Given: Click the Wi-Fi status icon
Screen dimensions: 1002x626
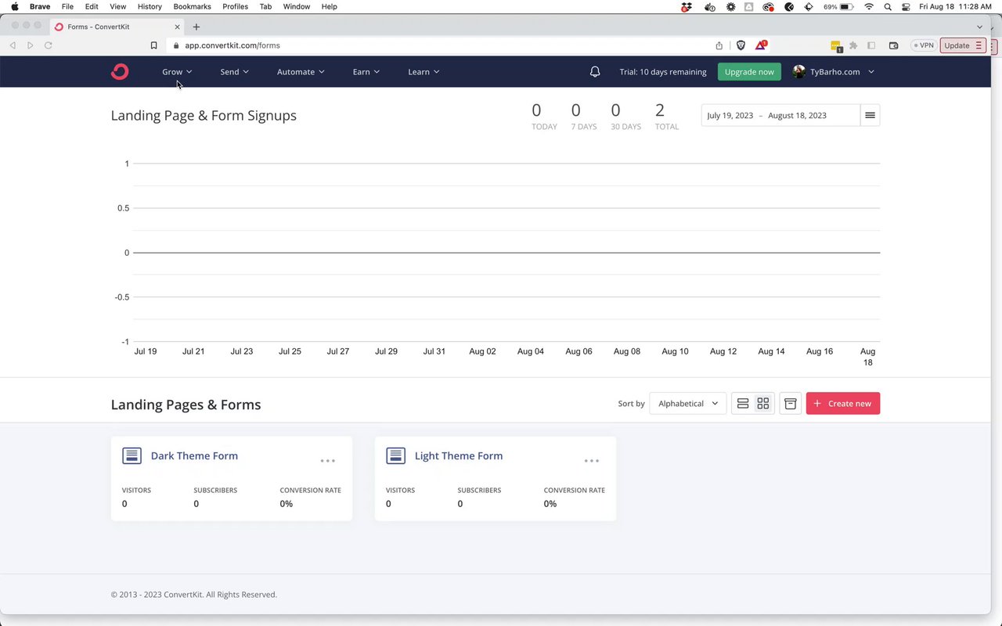Looking at the screenshot, I should click(869, 6).
